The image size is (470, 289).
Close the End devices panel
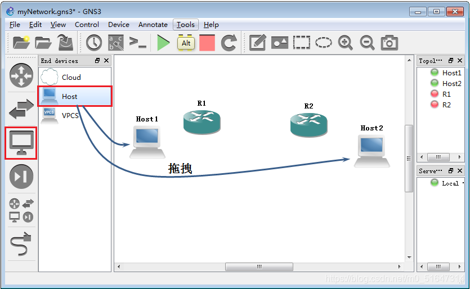(106, 61)
